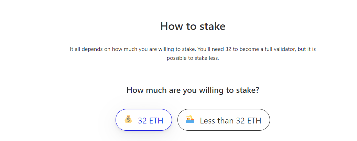Click "How much are you willing to stake?" heading
Screen dimensions: 357x141
[x=193, y=90]
